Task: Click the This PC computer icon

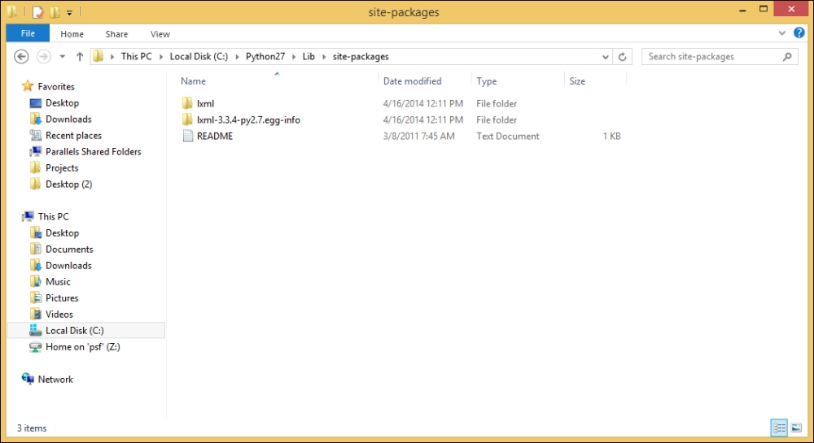Action: tap(28, 216)
